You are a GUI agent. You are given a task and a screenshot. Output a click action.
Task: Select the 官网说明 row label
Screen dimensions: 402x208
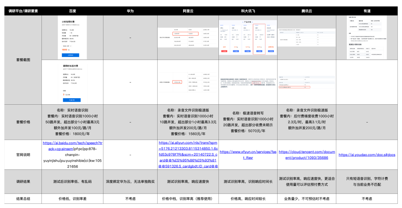tap(23, 155)
